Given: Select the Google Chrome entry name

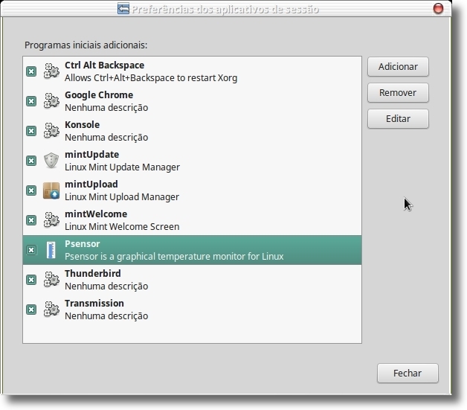Looking at the screenshot, I should [99, 95].
